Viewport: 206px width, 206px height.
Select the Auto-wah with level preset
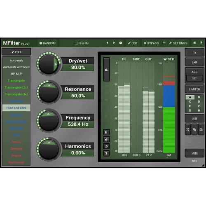pos(16,67)
